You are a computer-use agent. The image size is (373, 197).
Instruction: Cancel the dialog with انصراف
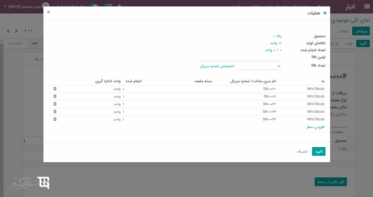click(302, 151)
